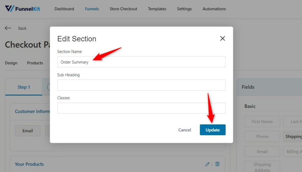
Task: Open the Templates page
Action: tap(157, 9)
